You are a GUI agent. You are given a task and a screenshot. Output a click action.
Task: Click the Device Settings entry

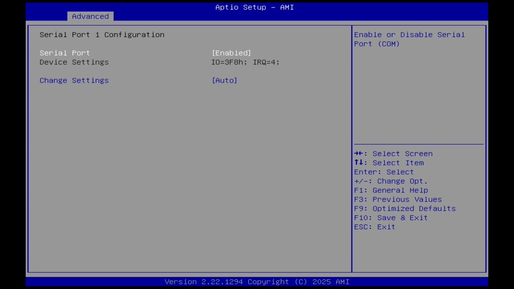pos(74,62)
